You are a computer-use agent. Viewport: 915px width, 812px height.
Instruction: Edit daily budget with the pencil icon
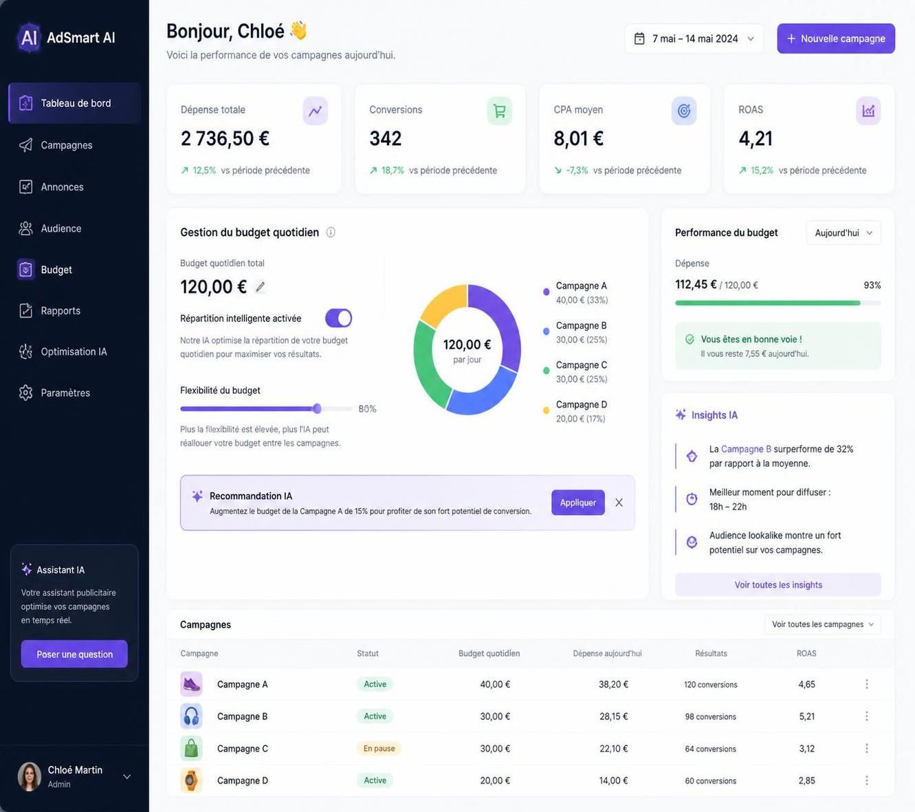260,287
